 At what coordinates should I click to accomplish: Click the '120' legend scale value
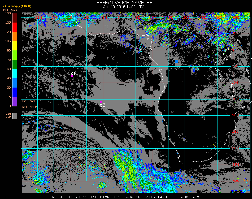click(x=8, y=32)
